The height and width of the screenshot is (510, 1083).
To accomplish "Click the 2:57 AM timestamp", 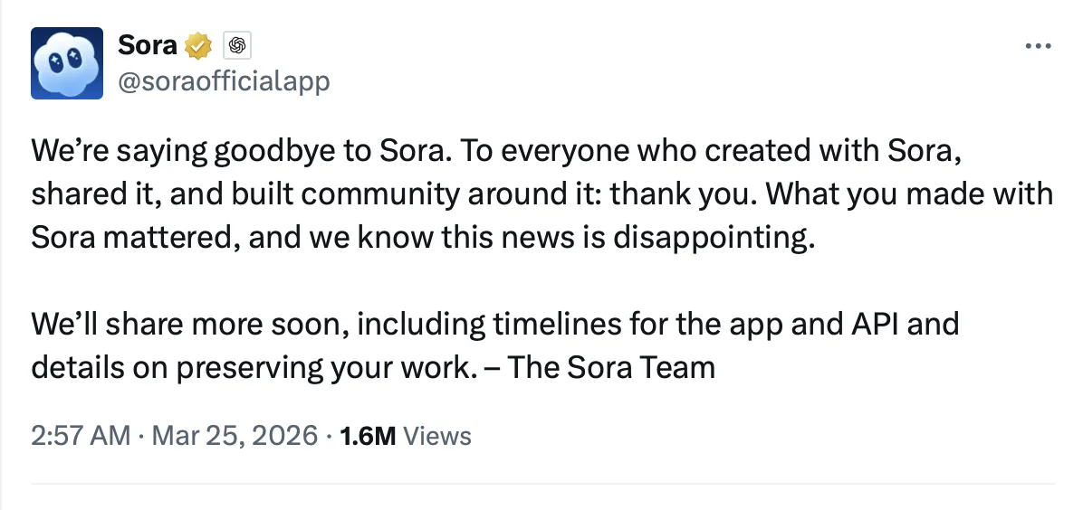I will pos(81,437).
